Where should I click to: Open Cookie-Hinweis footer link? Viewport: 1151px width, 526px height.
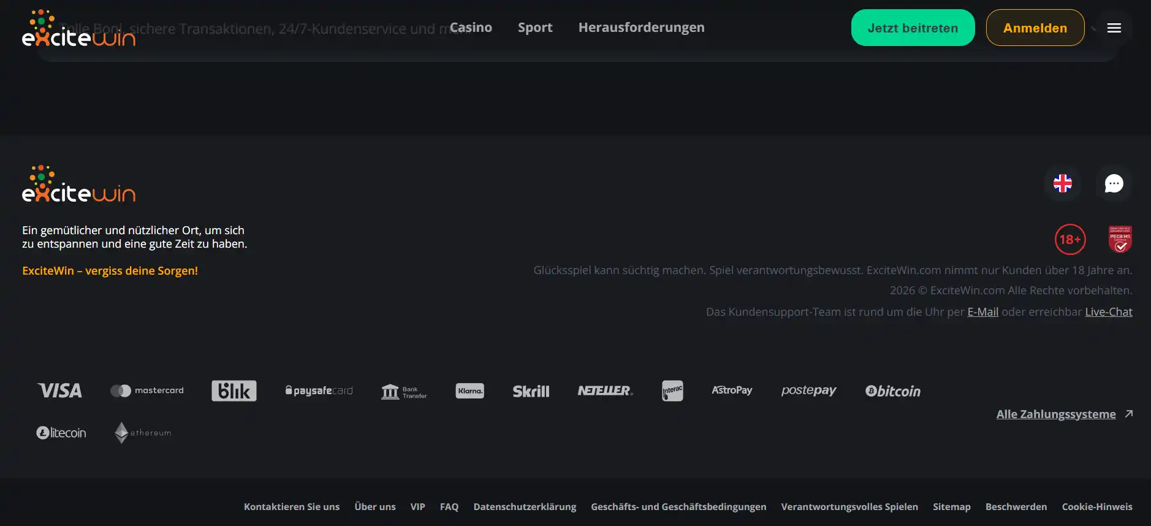pos(1097,507)
